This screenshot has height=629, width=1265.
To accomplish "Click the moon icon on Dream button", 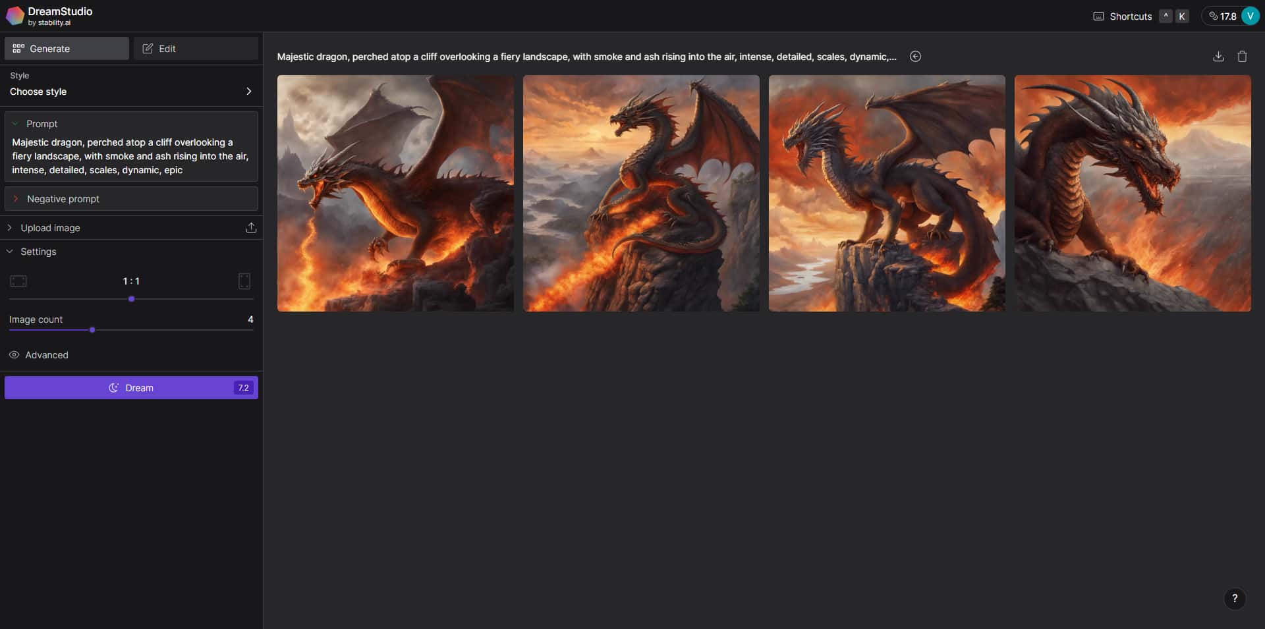I will point(113,388).
